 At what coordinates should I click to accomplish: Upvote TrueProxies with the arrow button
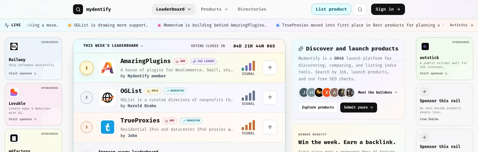tap(270, 127)
